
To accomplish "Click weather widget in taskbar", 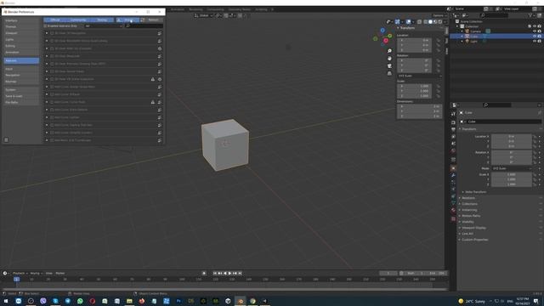I will (x=472, y=301).
